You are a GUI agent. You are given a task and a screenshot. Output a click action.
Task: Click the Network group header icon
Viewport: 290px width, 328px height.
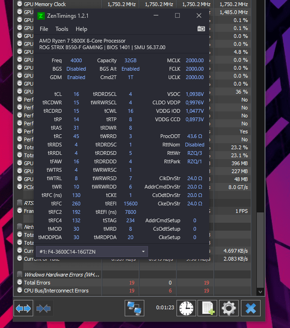(x=20, y=226)
